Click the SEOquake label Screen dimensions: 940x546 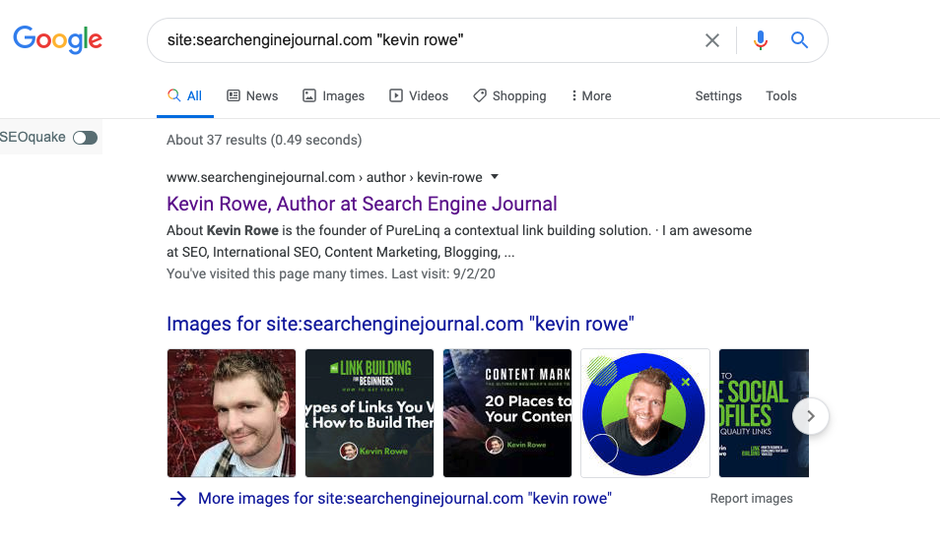point(33,137)
